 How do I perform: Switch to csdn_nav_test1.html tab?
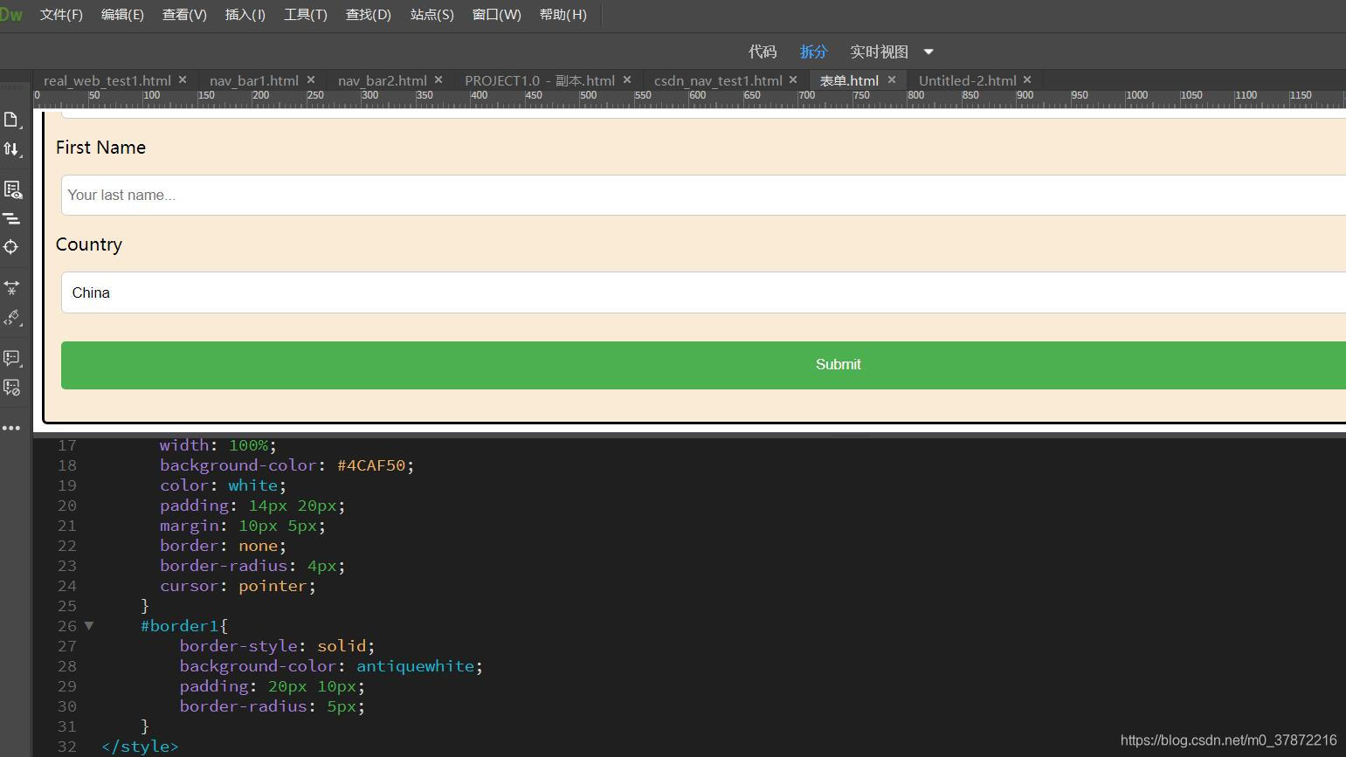coord(718,80)
